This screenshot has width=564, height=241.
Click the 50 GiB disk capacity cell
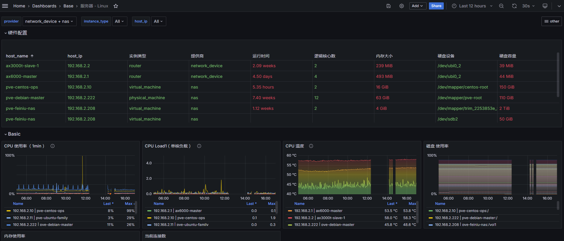click(506, 119)
